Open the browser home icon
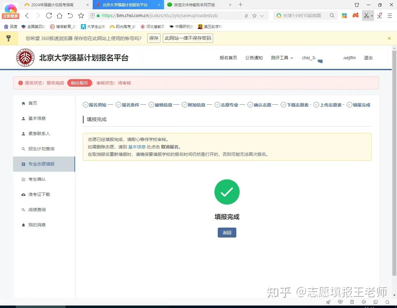 point(60,16)
